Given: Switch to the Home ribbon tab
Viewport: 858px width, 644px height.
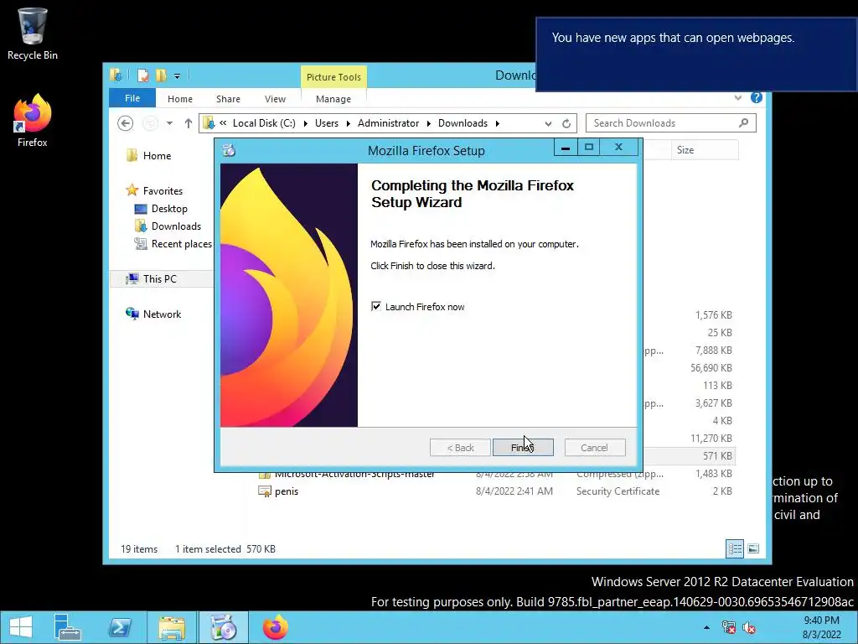Looking at the screenshot, I should [180, 99].
